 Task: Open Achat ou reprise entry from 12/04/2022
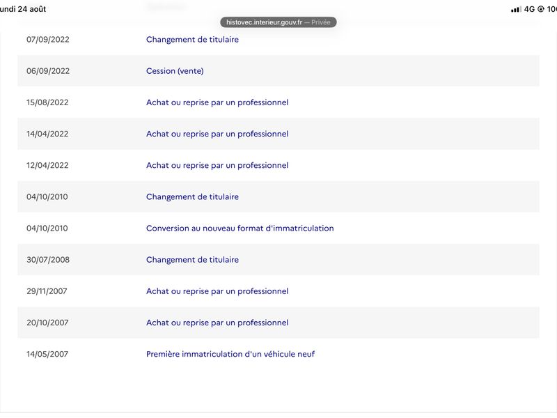coord(217,165)
